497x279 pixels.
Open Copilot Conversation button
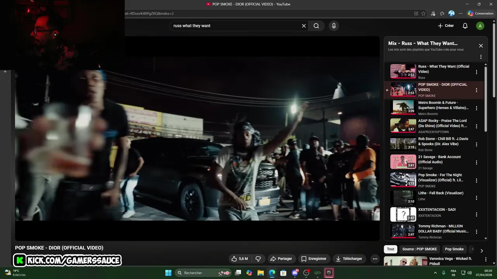[x=480, y=13]
